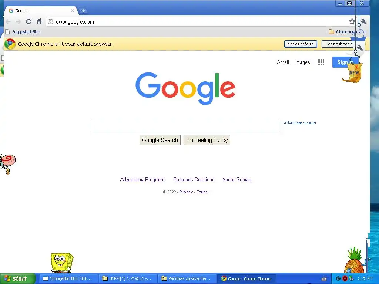Select Google - Google Chrome taskbar button
This screenshot has width=379, height=284.
pos(246,279)
